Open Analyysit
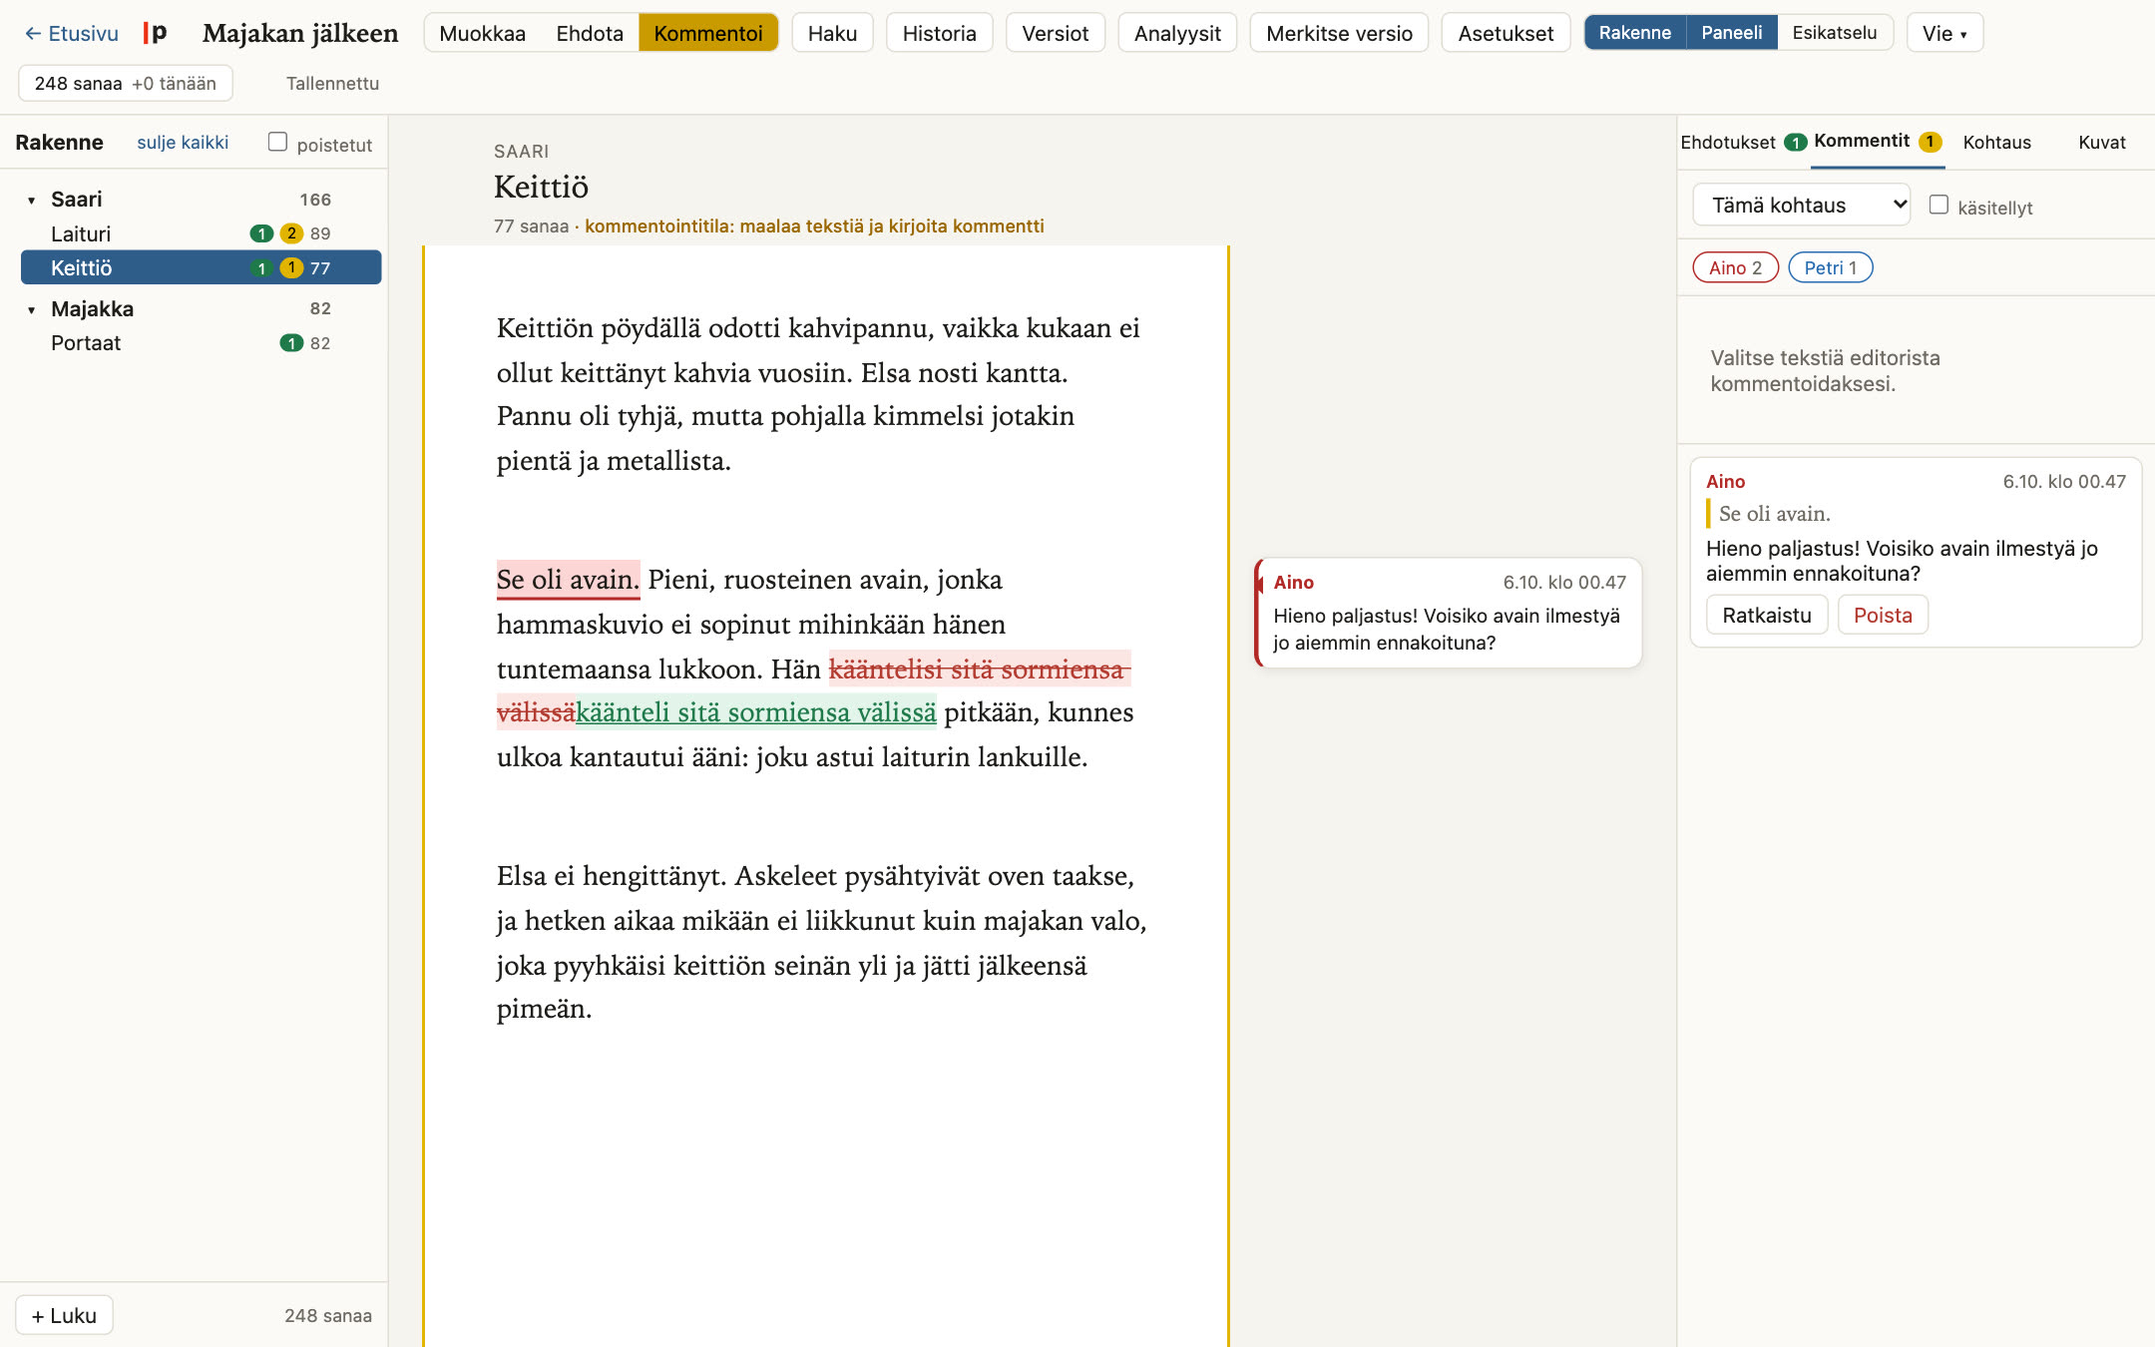 (x=1177, y=33)
